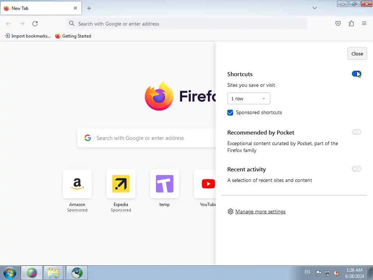This screenshot has height=280, width=373.
Task: Click the magnifier icon in address bar
Action: [72, 23]
